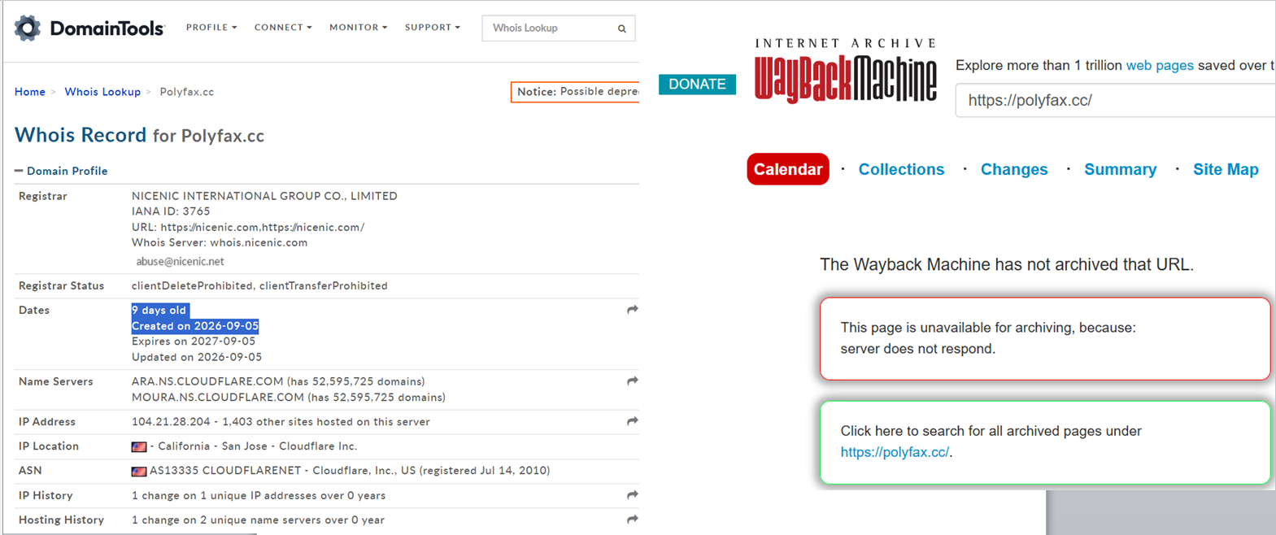Click the 'Updated on 2026-09-05' text
Screen dimensions: 1276x535
tap(197, 357)
